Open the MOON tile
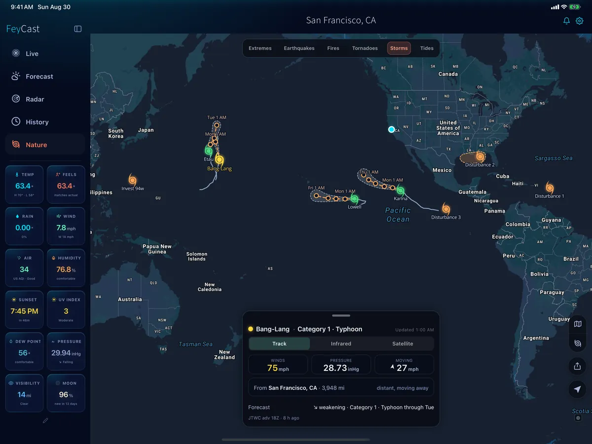This screenshot has height=444, width=592. [66, 393]
